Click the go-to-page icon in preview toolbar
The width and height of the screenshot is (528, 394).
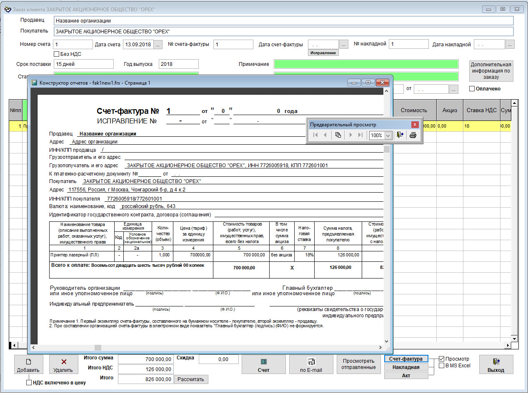tap(338, 135)
